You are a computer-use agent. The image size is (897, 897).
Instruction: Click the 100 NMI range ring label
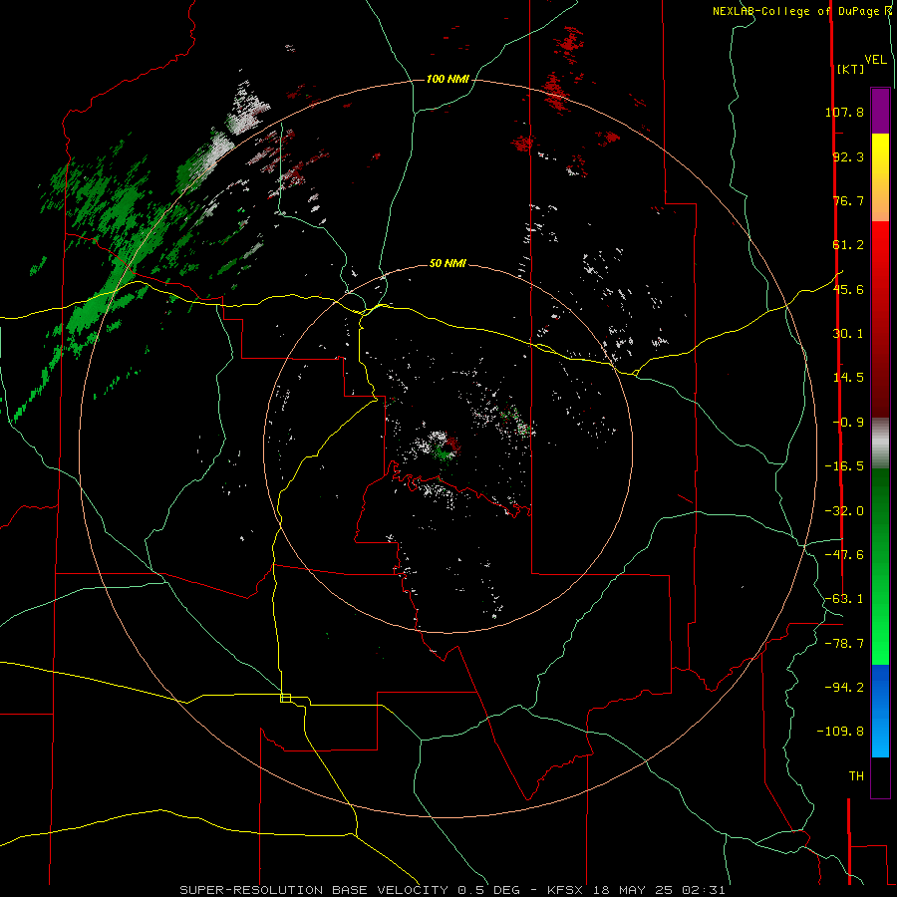click(x=448, y=79)
